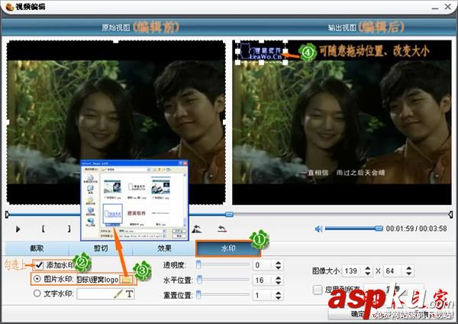458x324 pixels.
Task: Select the 水印 tab
Action: (227, 248)
